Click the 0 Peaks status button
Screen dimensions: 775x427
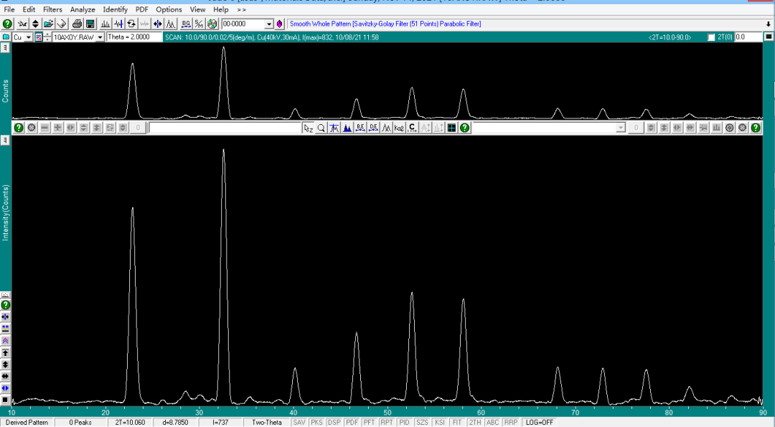tap(80, 423)
